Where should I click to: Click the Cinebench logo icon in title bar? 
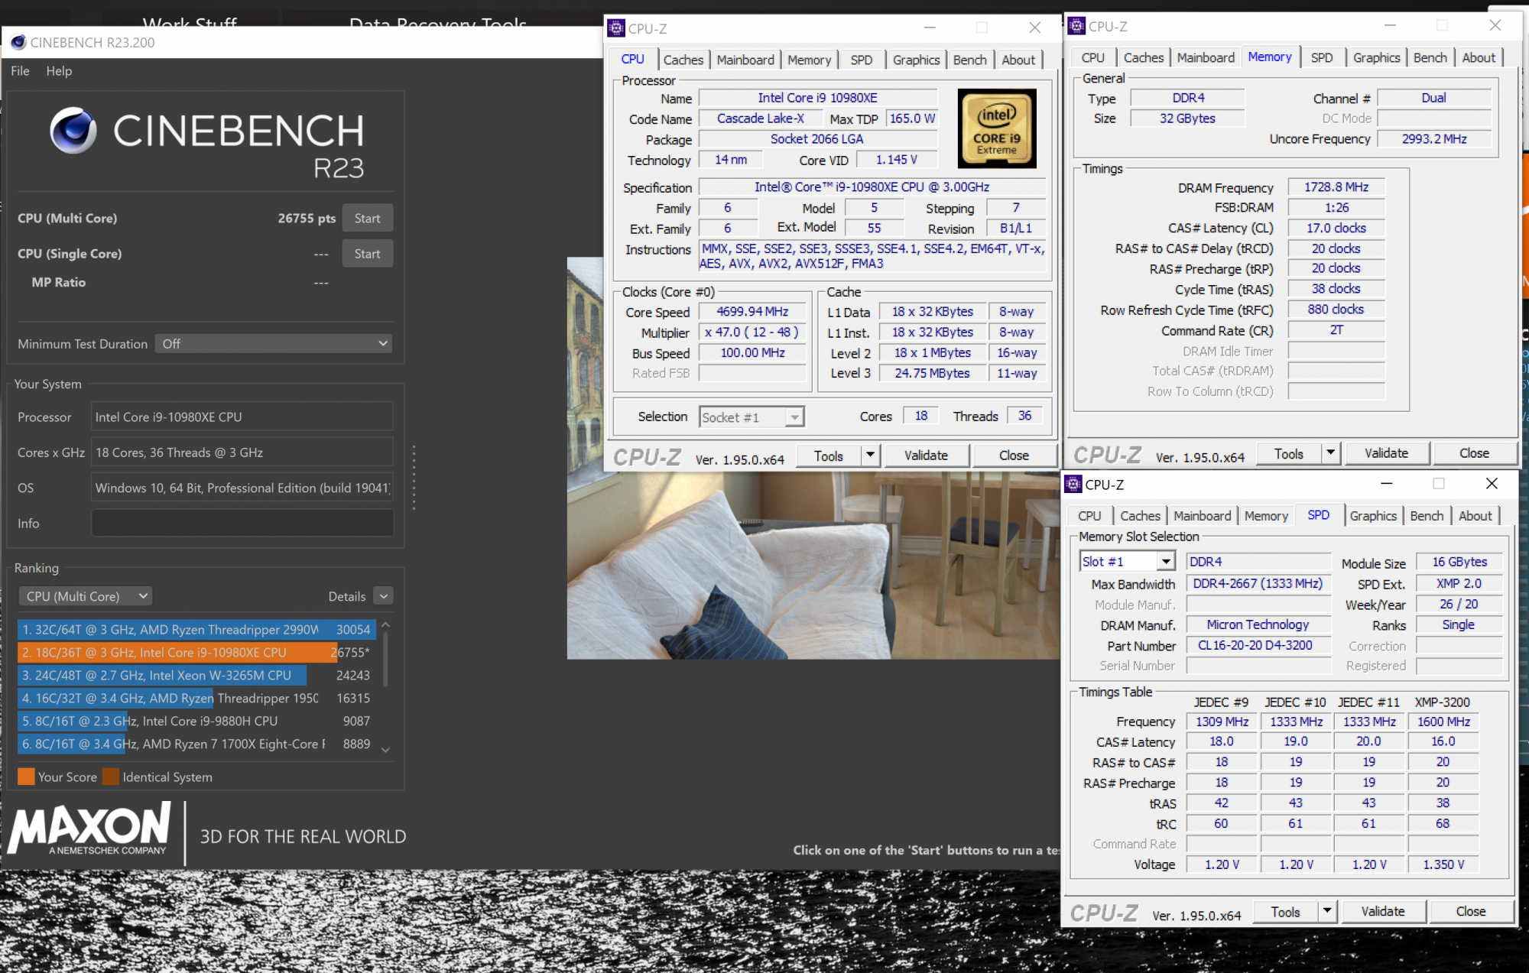18,43
